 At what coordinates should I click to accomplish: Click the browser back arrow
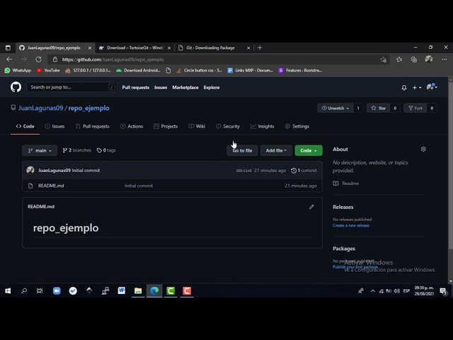click(x=9, y=59)
